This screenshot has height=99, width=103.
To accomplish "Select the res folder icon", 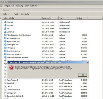I will pyautogui.click(x=5, y=29).
